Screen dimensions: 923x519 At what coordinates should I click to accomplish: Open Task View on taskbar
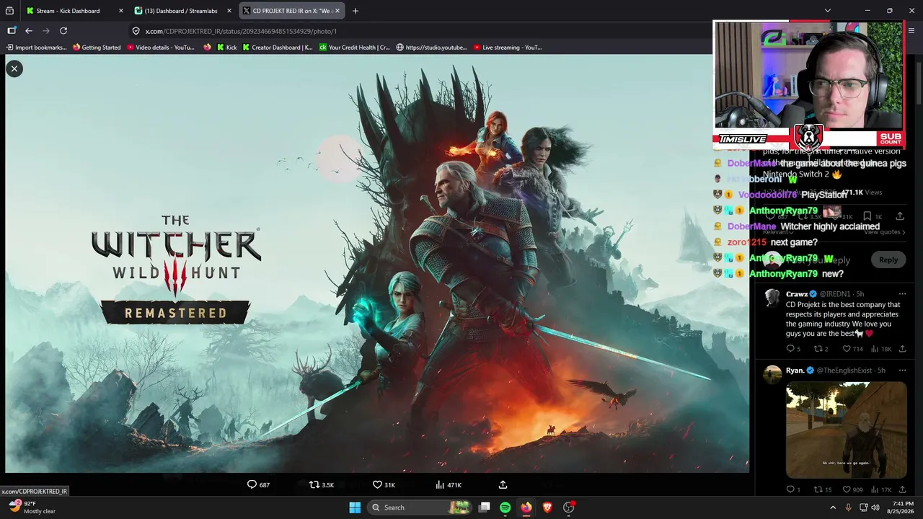point(485,507)
